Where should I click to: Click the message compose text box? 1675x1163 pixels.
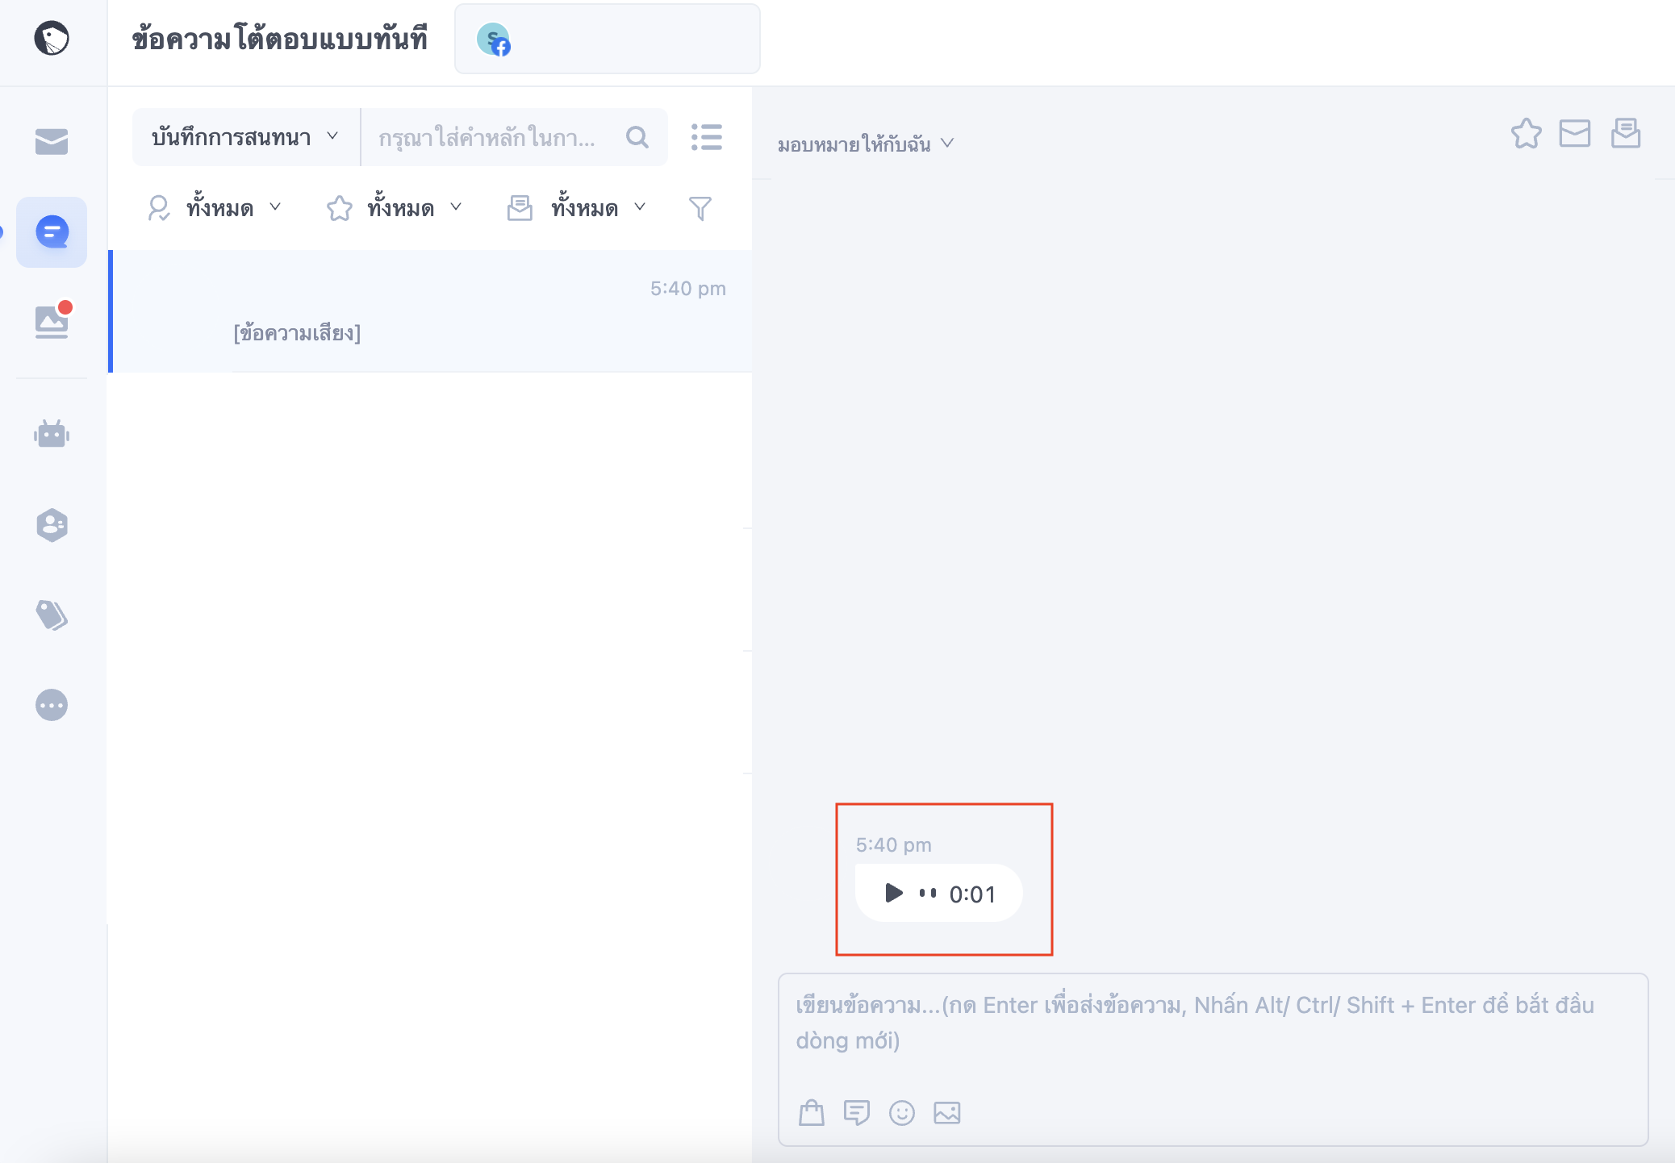click(1213, 1024)
